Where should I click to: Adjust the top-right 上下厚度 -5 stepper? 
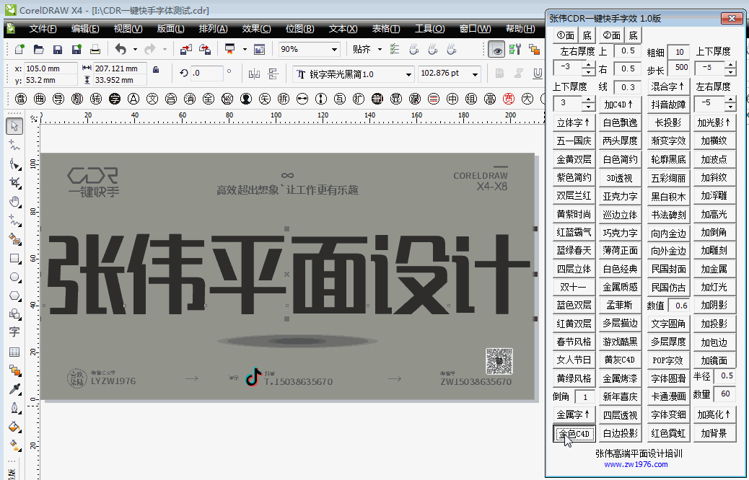coord(730,68)
